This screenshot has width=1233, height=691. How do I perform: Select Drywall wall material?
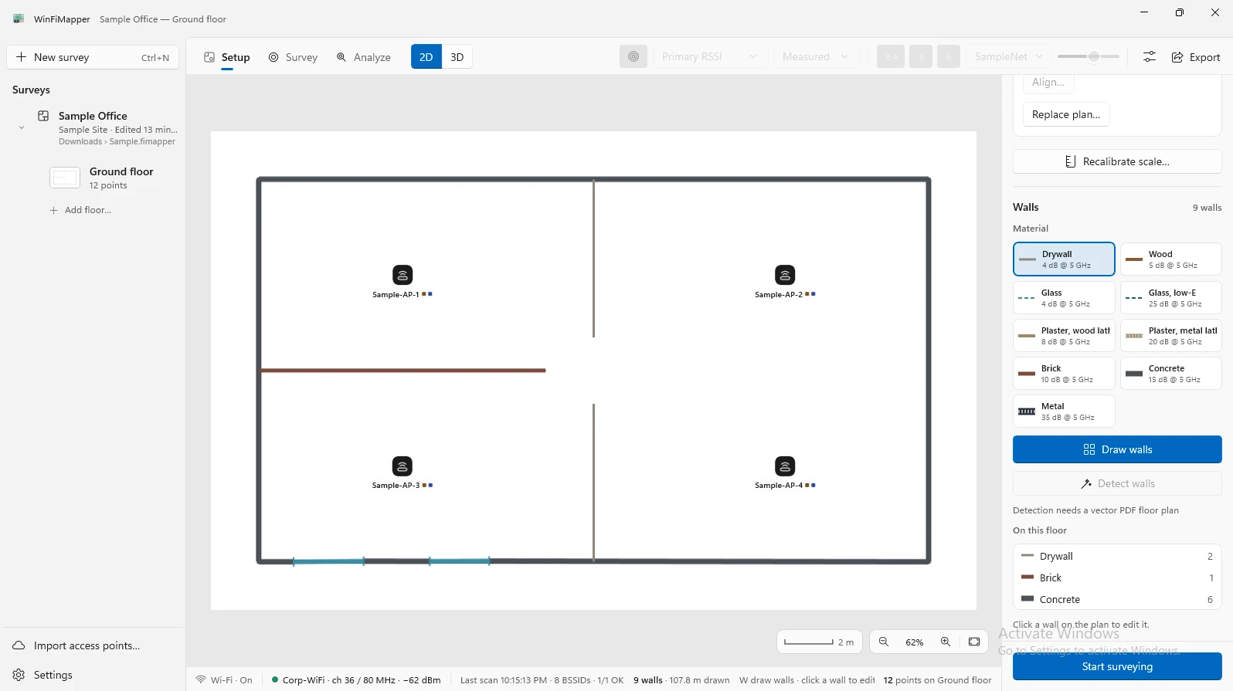coord(1064,259)
